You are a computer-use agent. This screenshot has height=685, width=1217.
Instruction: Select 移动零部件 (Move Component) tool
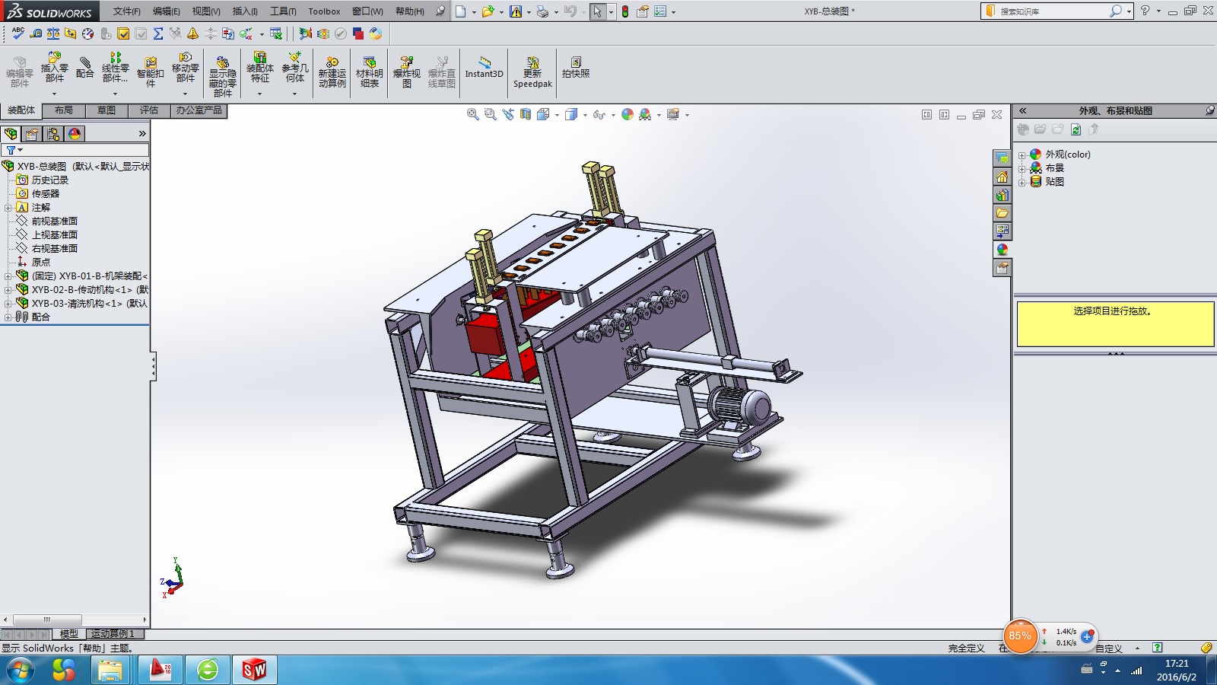(x=186, y=67)
